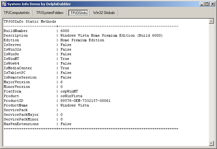Open the TPJSystemFolders tab
This screenshot has height=149, width=217.
(x=50, y=13)
